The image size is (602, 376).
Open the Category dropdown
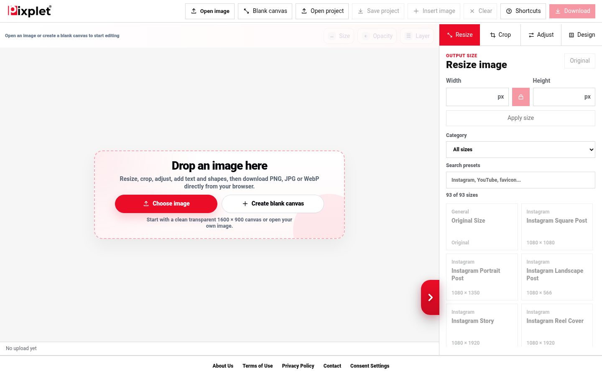pyautogui.click(x=520, y=150)
